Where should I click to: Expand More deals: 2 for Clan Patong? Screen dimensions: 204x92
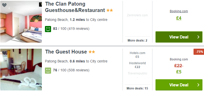pyautogui.click(x=137, y=41)
